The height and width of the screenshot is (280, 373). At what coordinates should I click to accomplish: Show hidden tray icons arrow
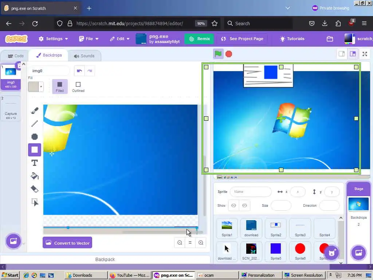coord(330,275)
